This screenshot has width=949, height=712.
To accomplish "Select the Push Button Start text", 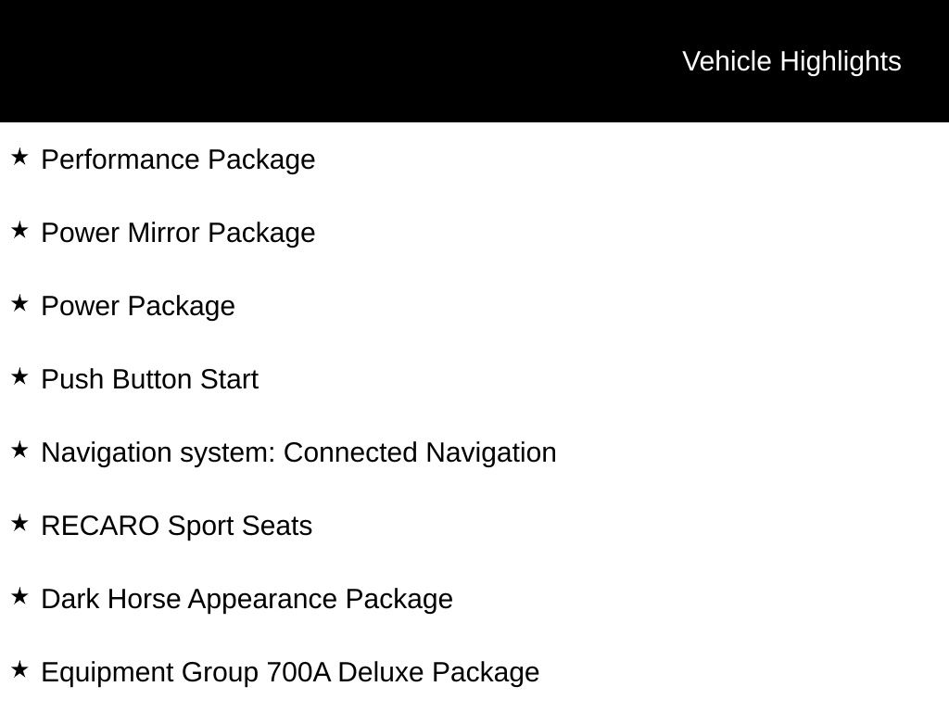I will click(149, 379).
